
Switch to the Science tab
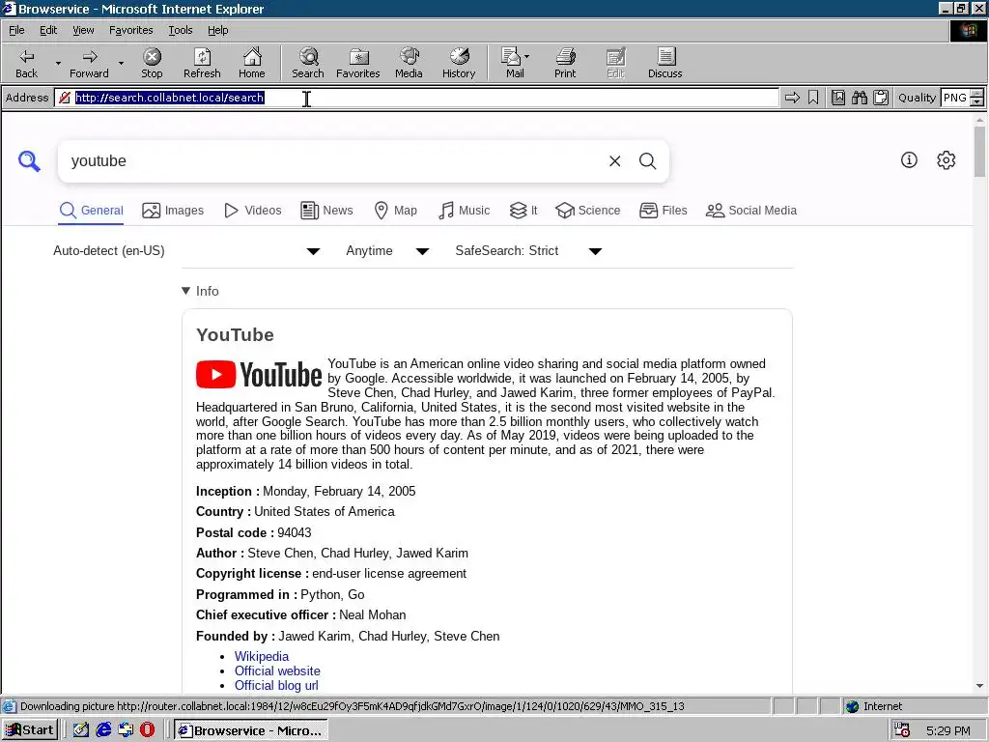point(588,210)
